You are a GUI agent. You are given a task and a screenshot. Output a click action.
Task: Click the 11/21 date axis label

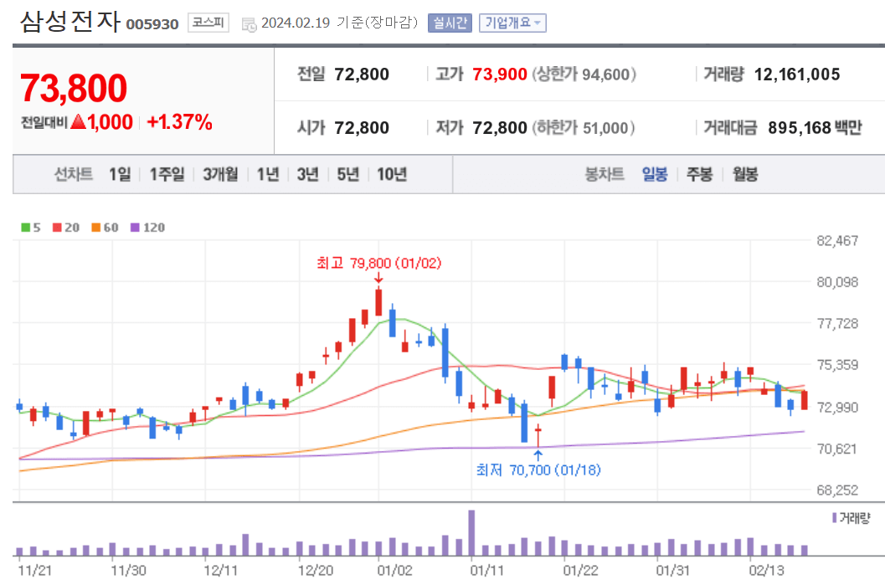pos(34,570)
